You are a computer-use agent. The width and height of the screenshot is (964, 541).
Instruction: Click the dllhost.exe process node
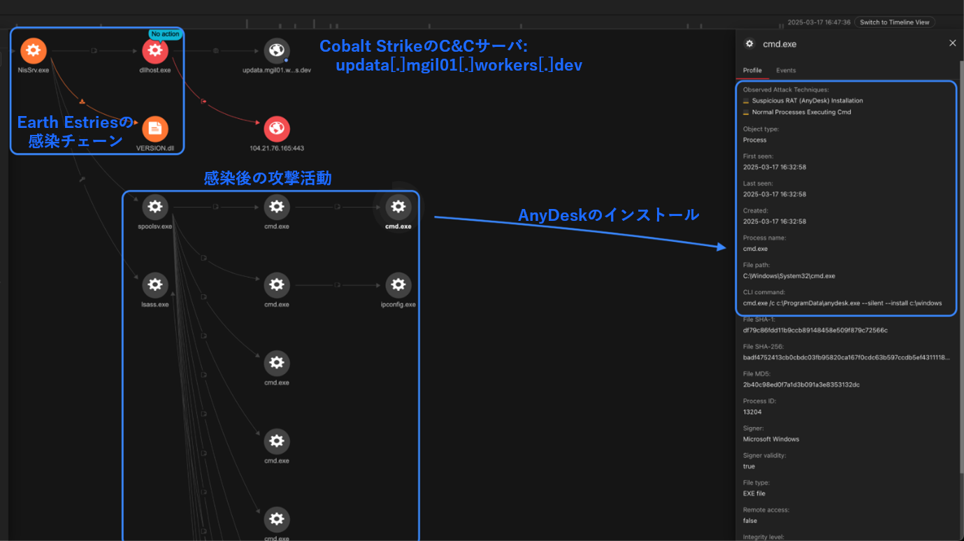click(x=155, y=51)
